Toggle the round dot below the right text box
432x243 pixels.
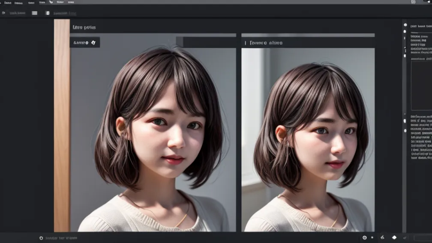coord(405,121)
